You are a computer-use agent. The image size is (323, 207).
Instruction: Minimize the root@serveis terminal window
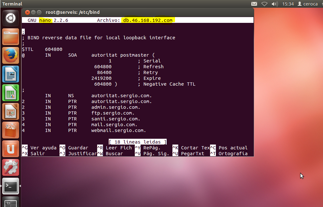(x=33, y=12)
